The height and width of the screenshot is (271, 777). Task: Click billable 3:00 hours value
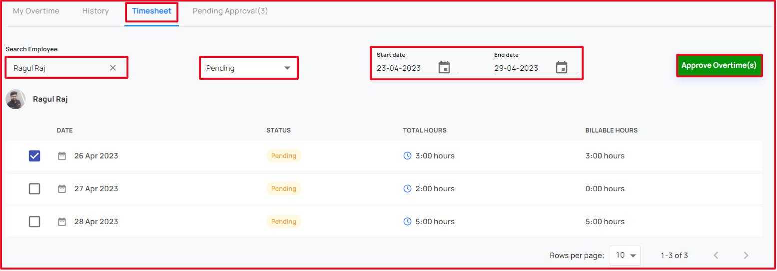pyautogui.click(x=605, y=156)
